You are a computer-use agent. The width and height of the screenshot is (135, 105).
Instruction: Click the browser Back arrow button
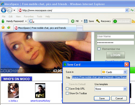[x=4, y=10]
